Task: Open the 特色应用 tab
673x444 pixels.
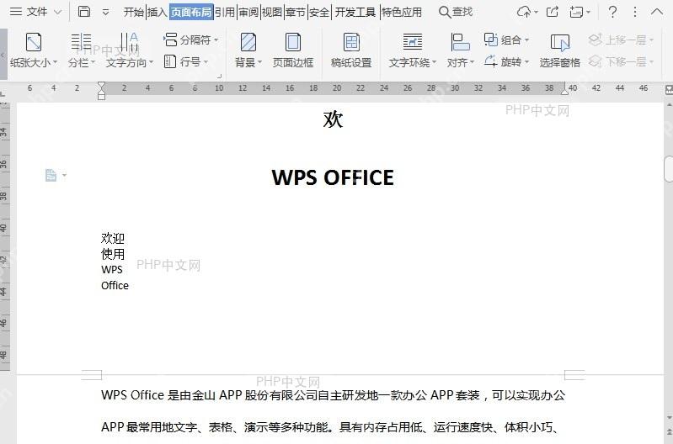Action: pyautogui.click(x=402, y=12)
